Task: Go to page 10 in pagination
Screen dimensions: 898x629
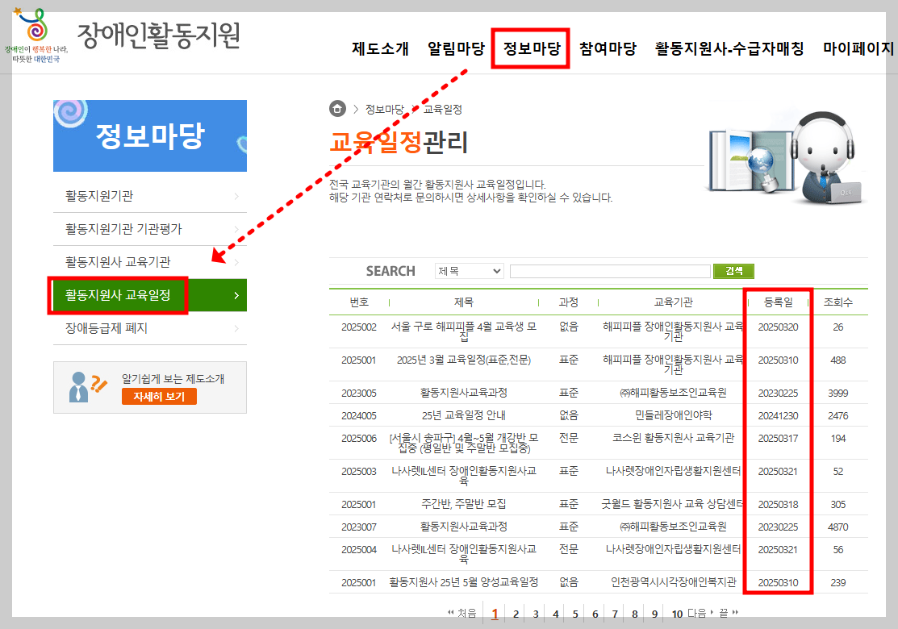Action: [677, 614]
